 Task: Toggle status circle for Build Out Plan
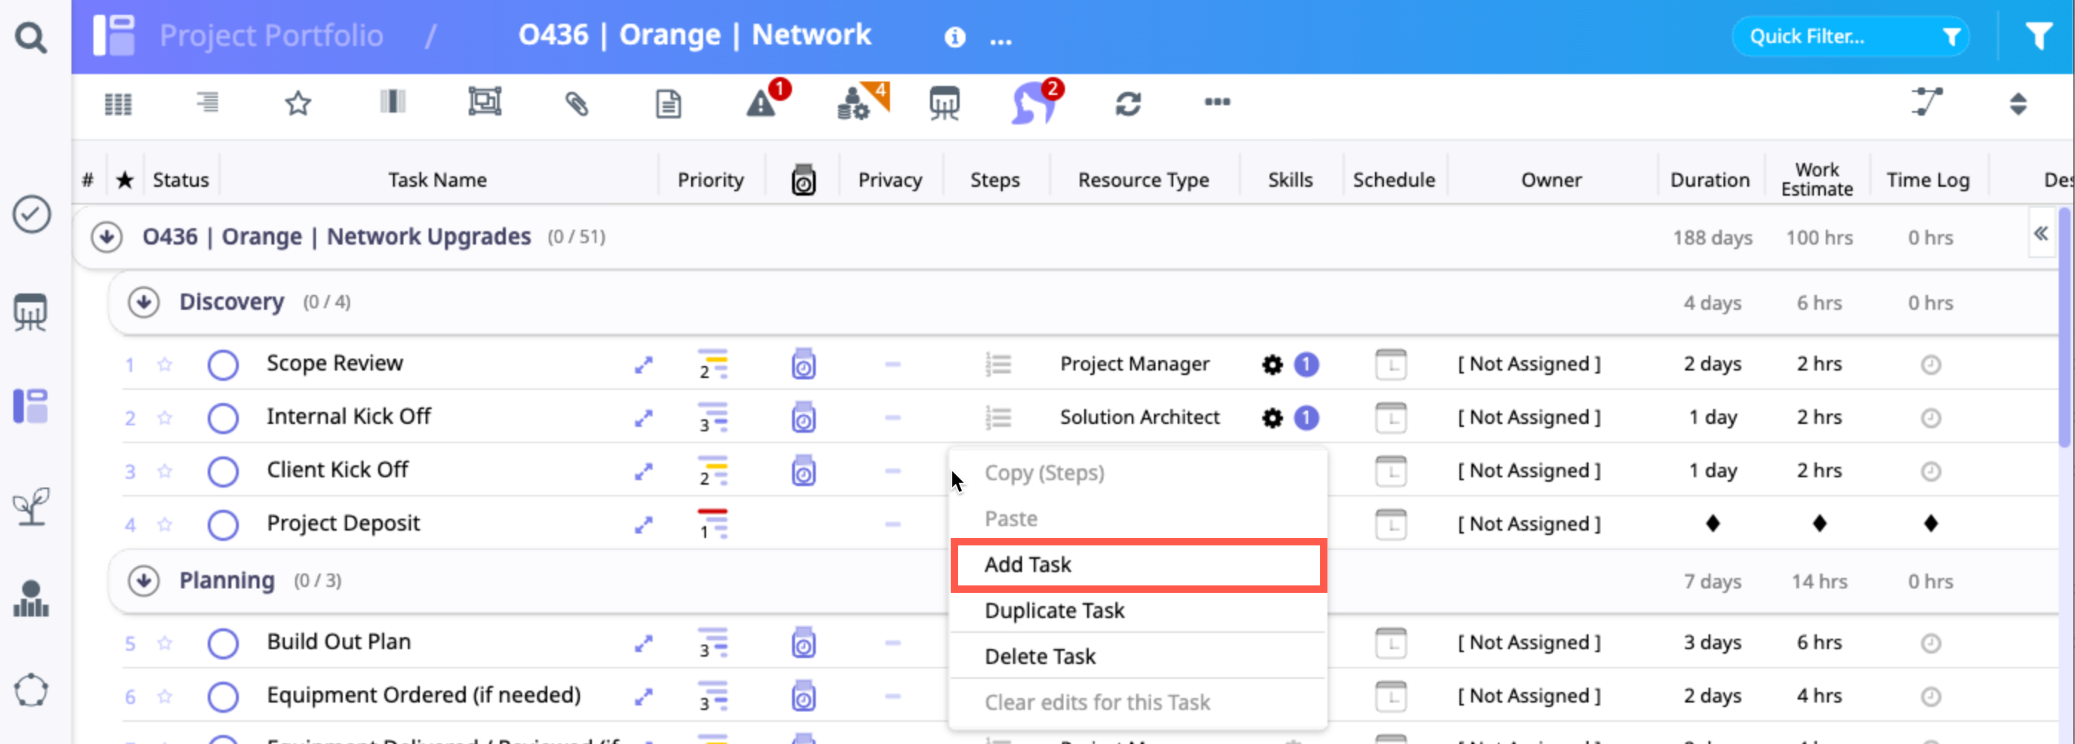pos(223,643)
